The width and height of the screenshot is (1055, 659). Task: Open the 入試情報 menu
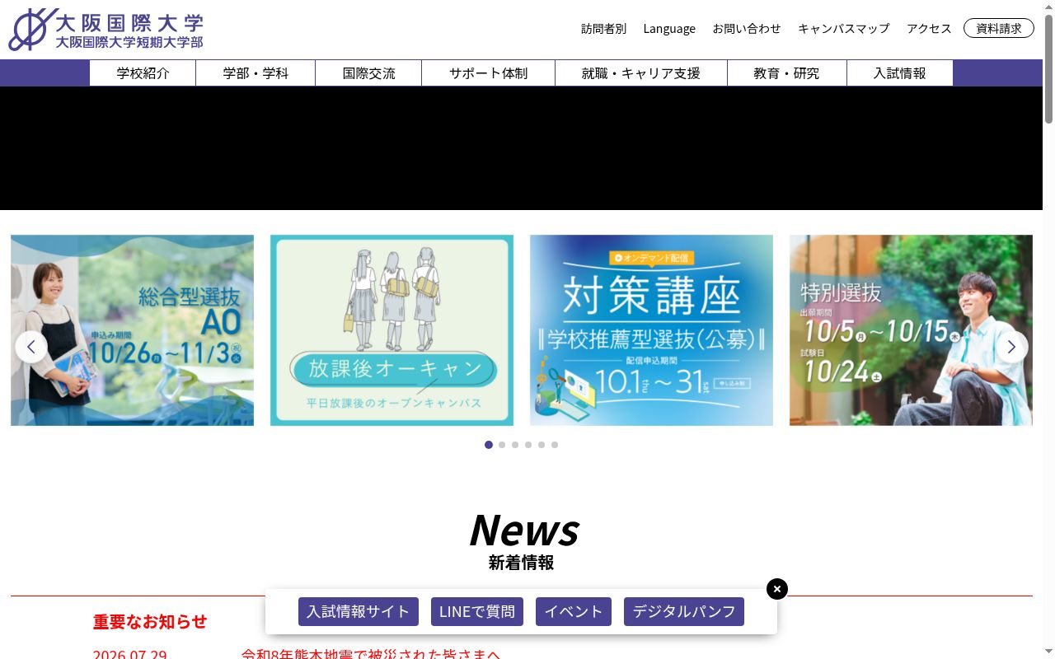(x=900, y=73)
